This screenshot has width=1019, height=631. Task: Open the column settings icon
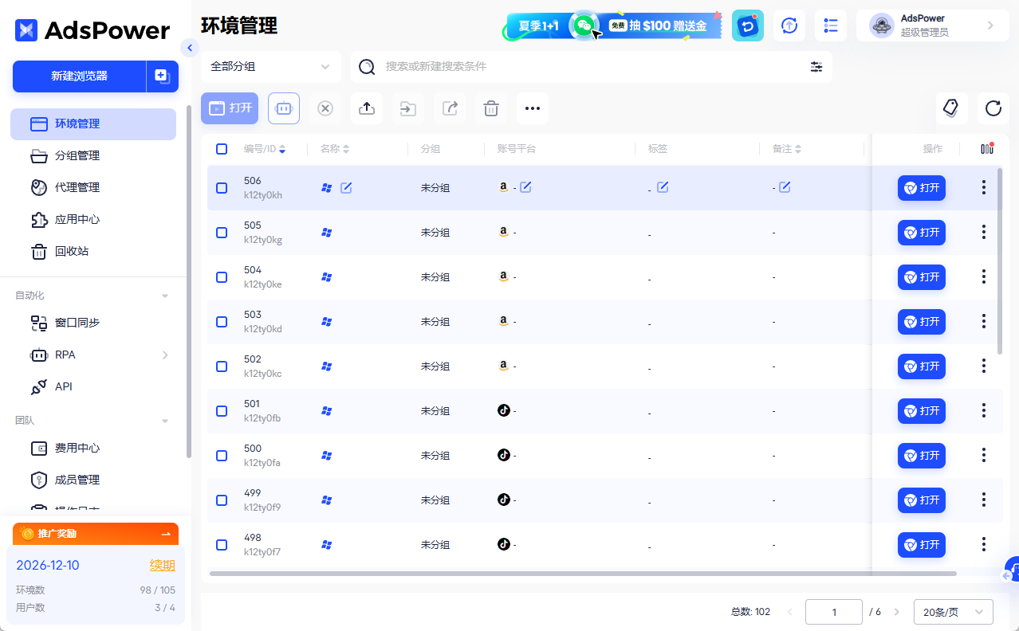click(987, 148)
